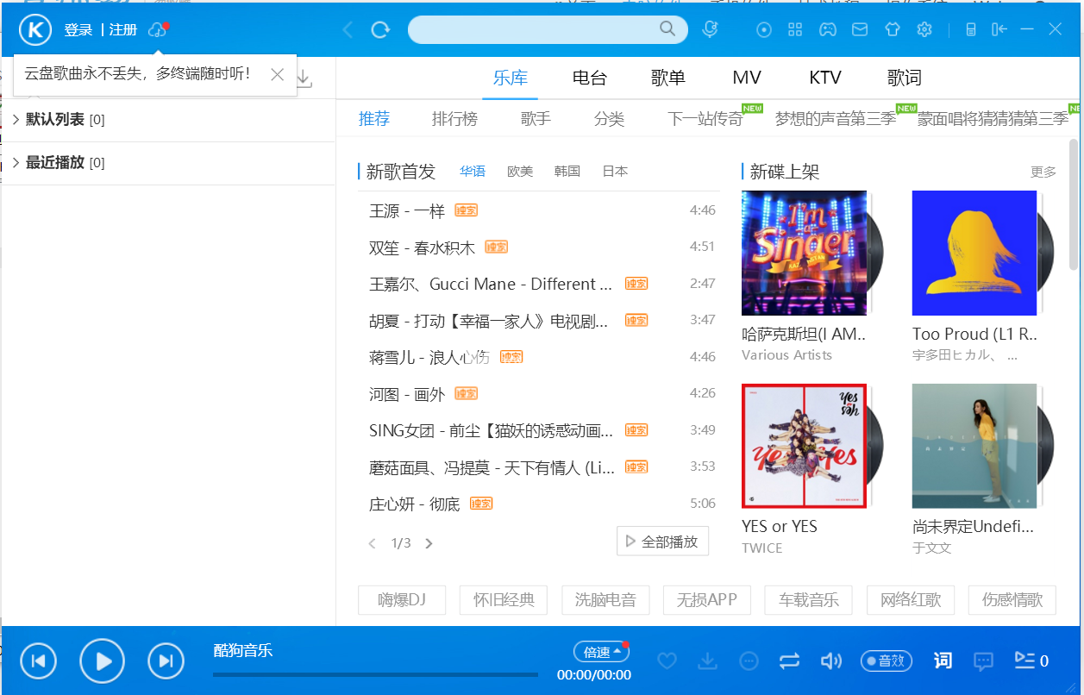
Task: Mute the volume speaker icon
Action: pos(830,661)
